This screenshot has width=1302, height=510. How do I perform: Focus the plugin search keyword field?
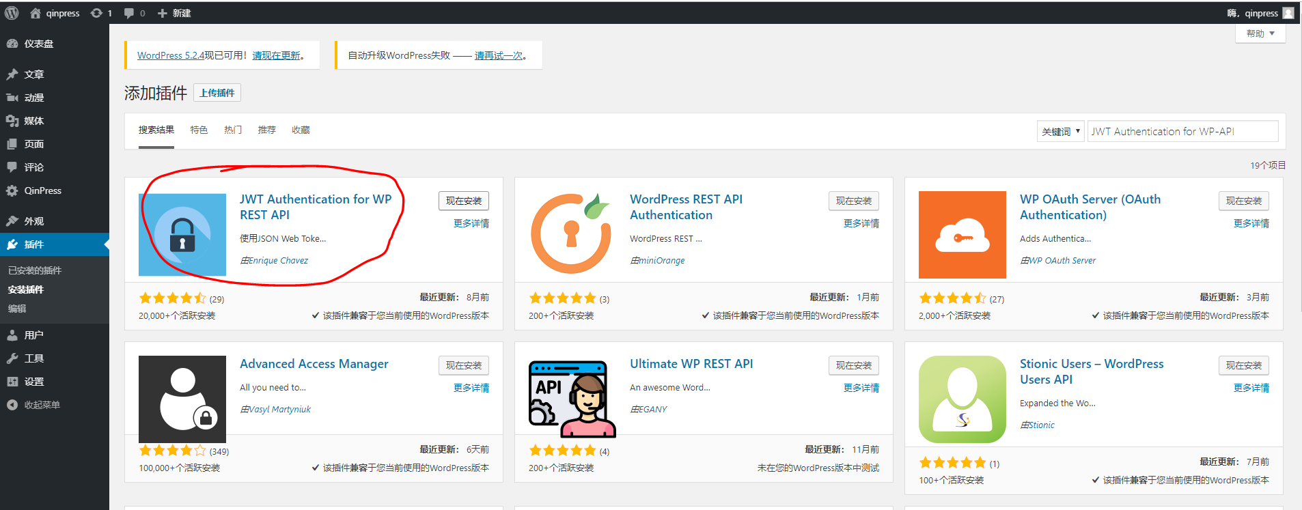(1183, 131)
